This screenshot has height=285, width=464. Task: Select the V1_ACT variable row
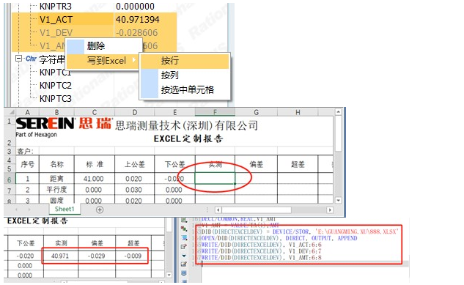point(94,20)
